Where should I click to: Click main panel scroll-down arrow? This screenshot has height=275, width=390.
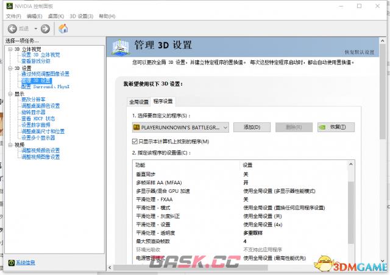click(x=383, y=261)
